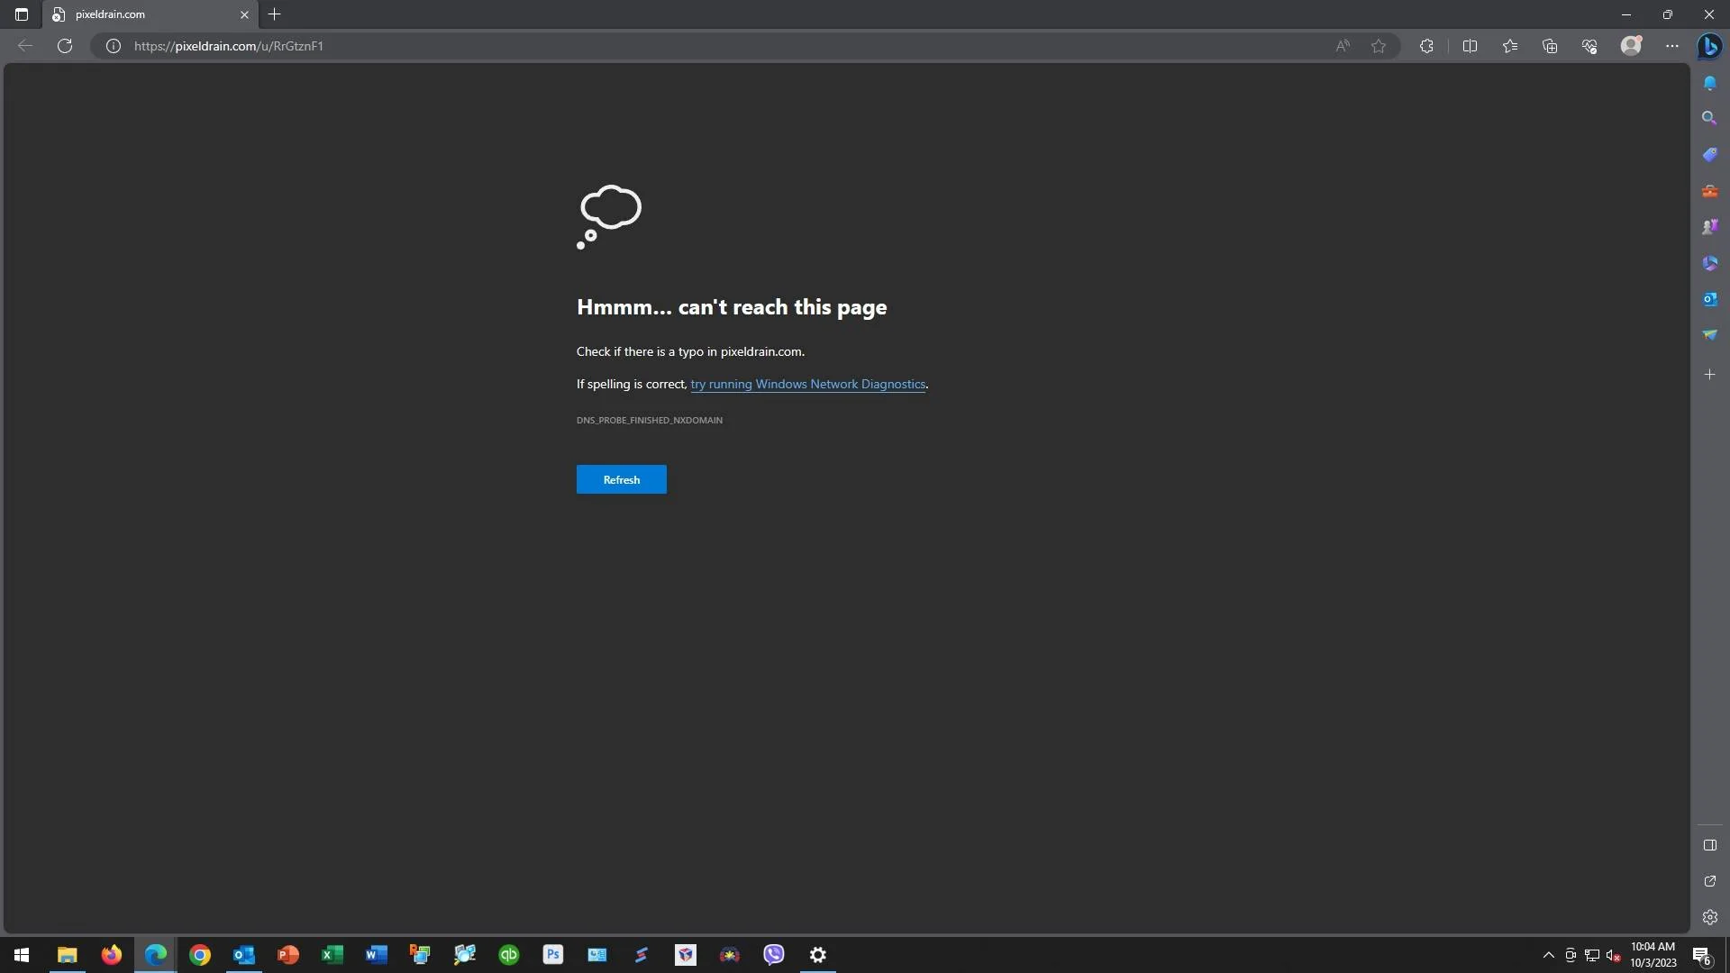Open the Extensions puzzle icon
Image resolution: width=1730 pixels, height=973 pixels.
[1426, 46]
